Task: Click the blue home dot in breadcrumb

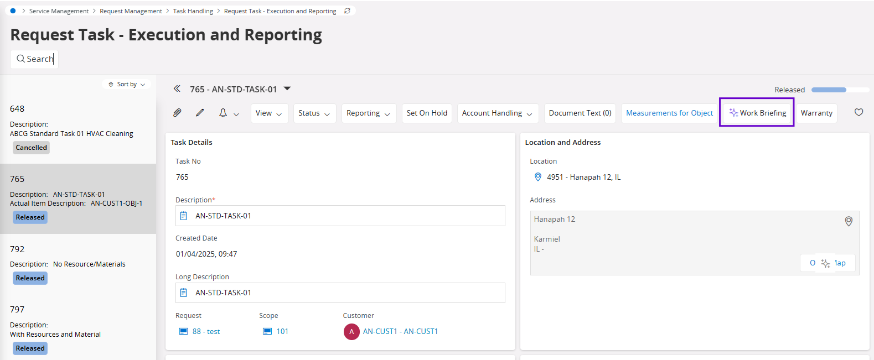Action: (13, 11)
